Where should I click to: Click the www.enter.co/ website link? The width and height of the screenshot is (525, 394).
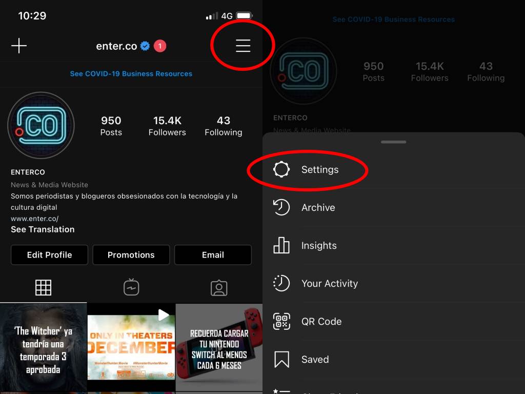point(34,219)
